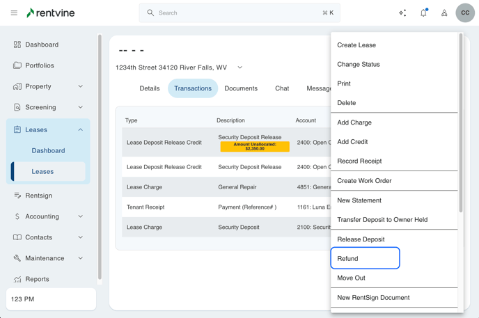Open the notifications bell
This screenshot has height=318, width=479.
423,13
